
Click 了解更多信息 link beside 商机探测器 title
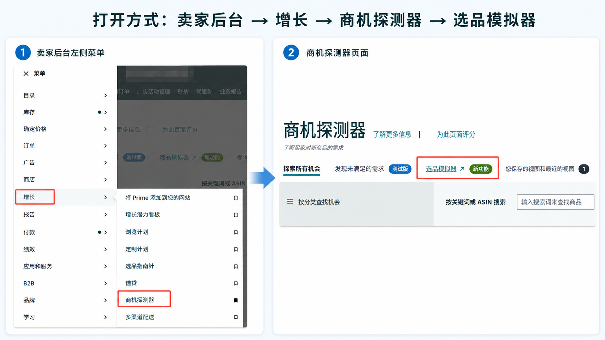click(x=392, y=134)
